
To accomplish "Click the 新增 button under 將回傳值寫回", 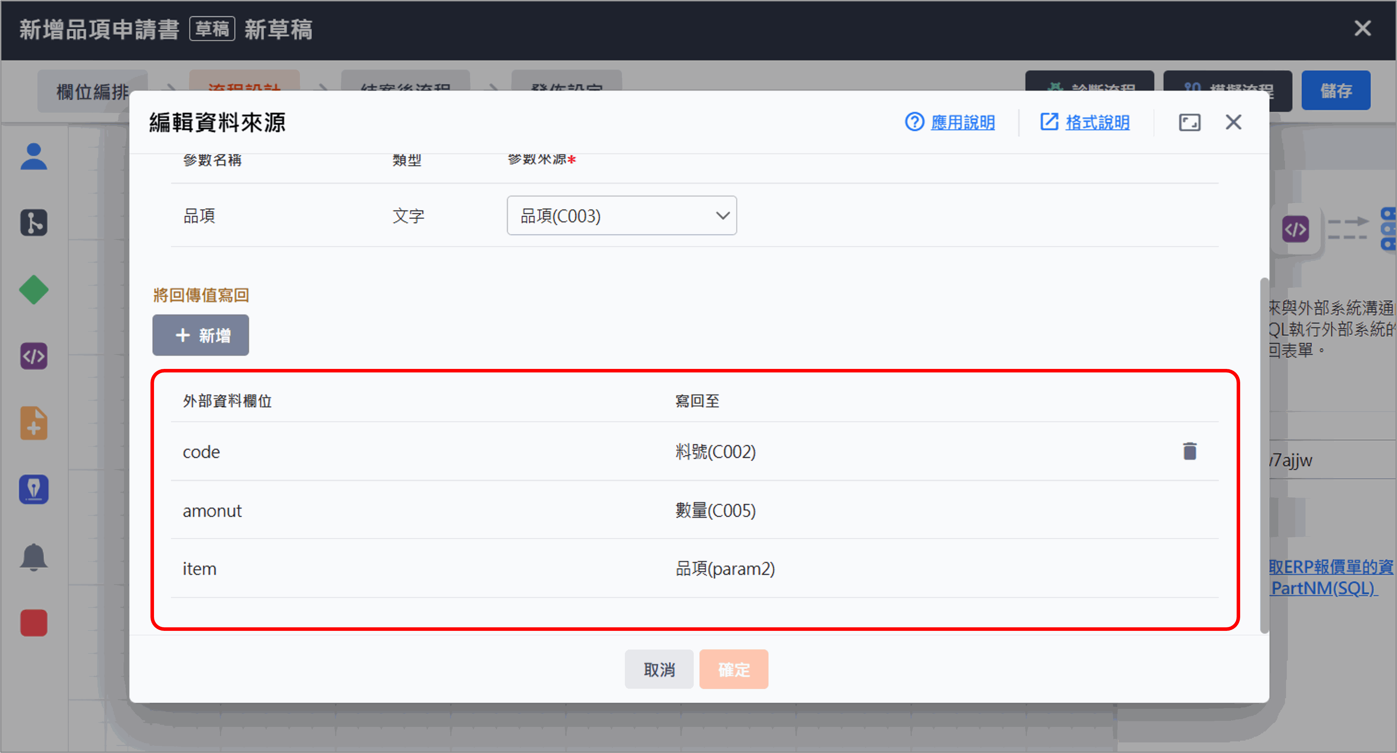I will (201, 336).
